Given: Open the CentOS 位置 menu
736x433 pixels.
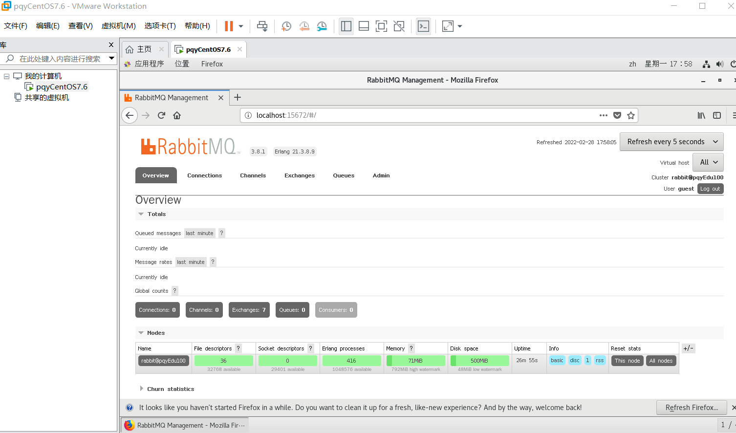Looking at the screenshot, I should (x=182, y=64).
